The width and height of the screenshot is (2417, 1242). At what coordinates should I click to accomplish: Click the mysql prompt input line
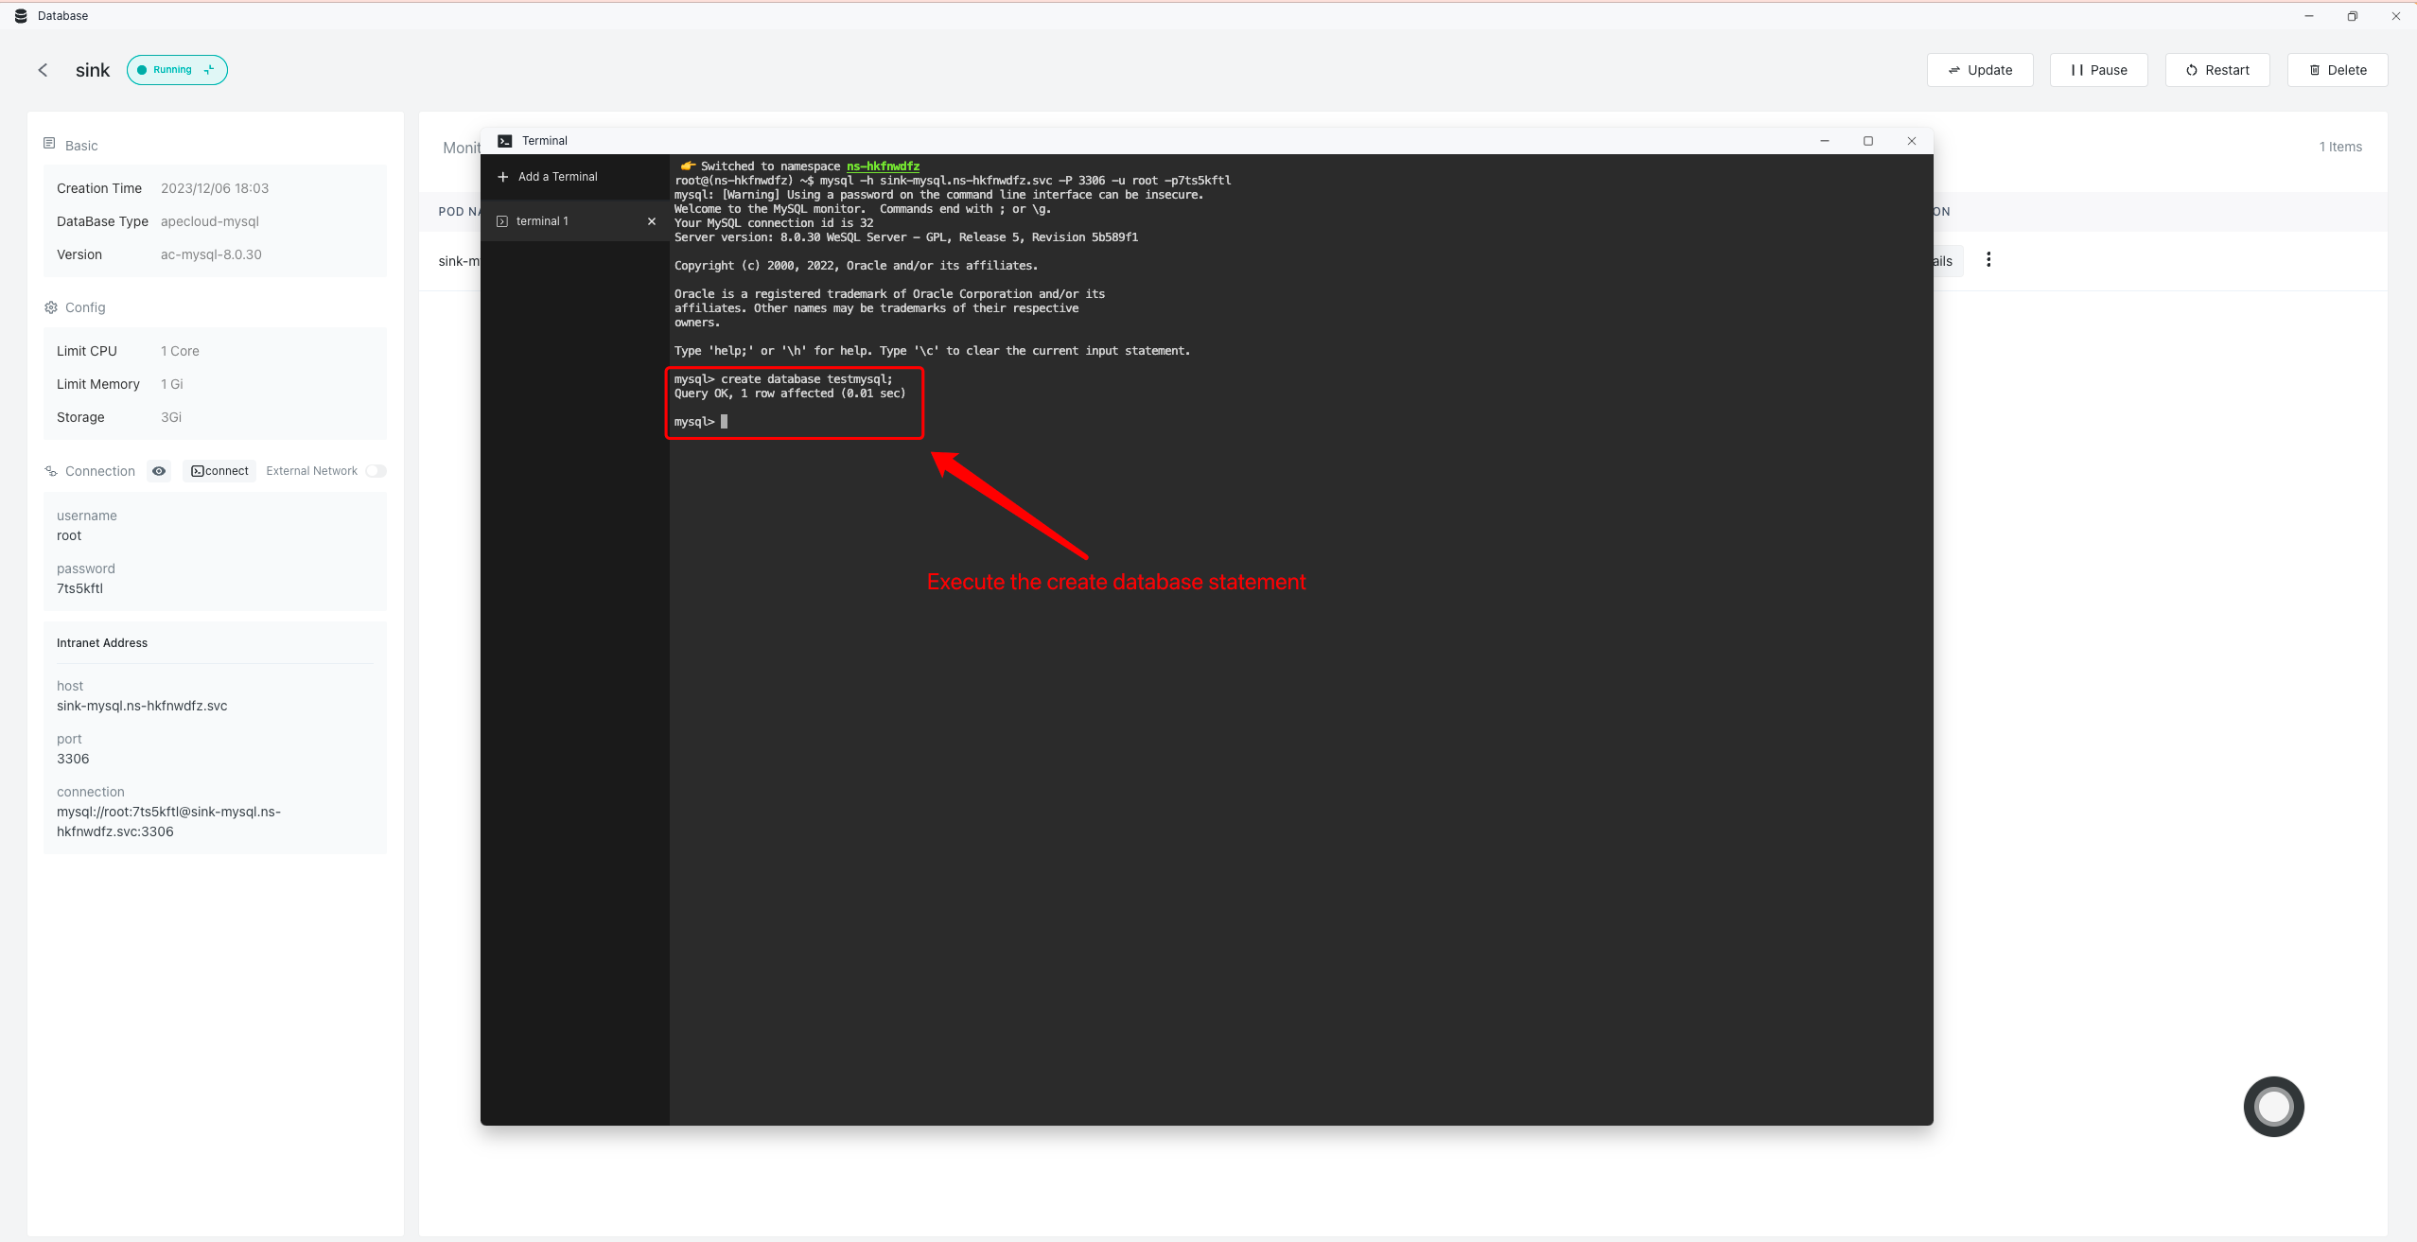[725, 422]
